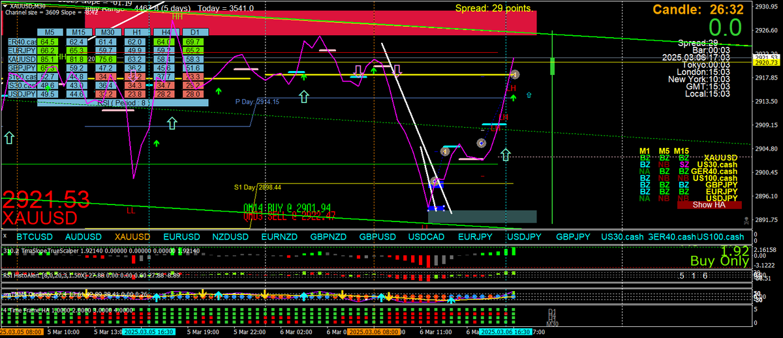
Task: Click the Candle: 26:32 timer label
Action: click(699, 9)
